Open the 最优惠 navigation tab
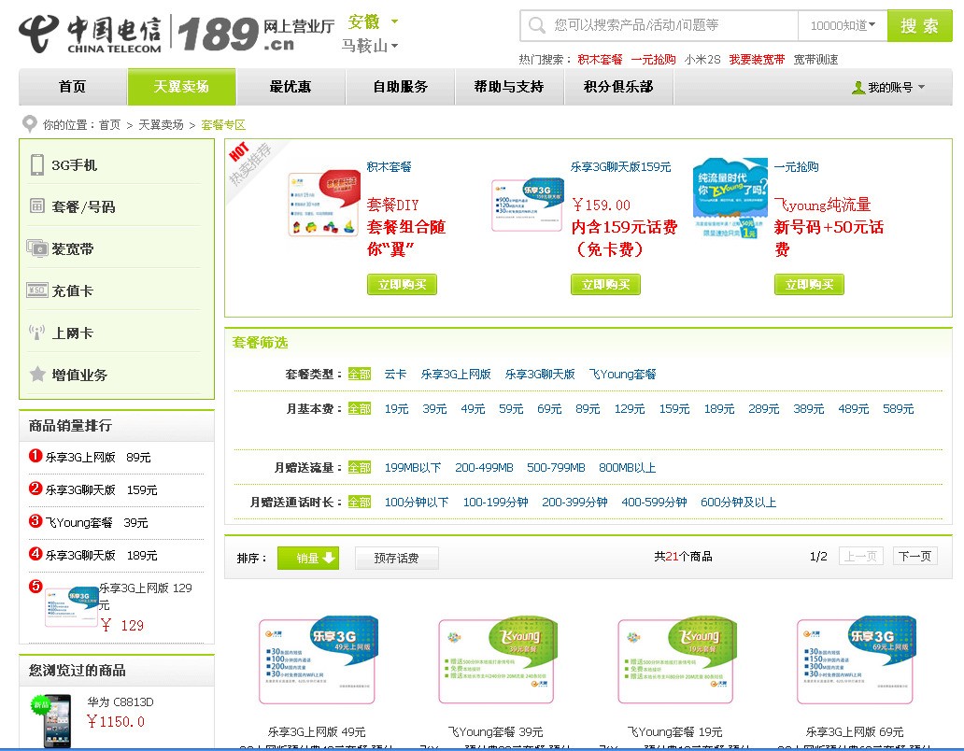 (x=291, y=87)
